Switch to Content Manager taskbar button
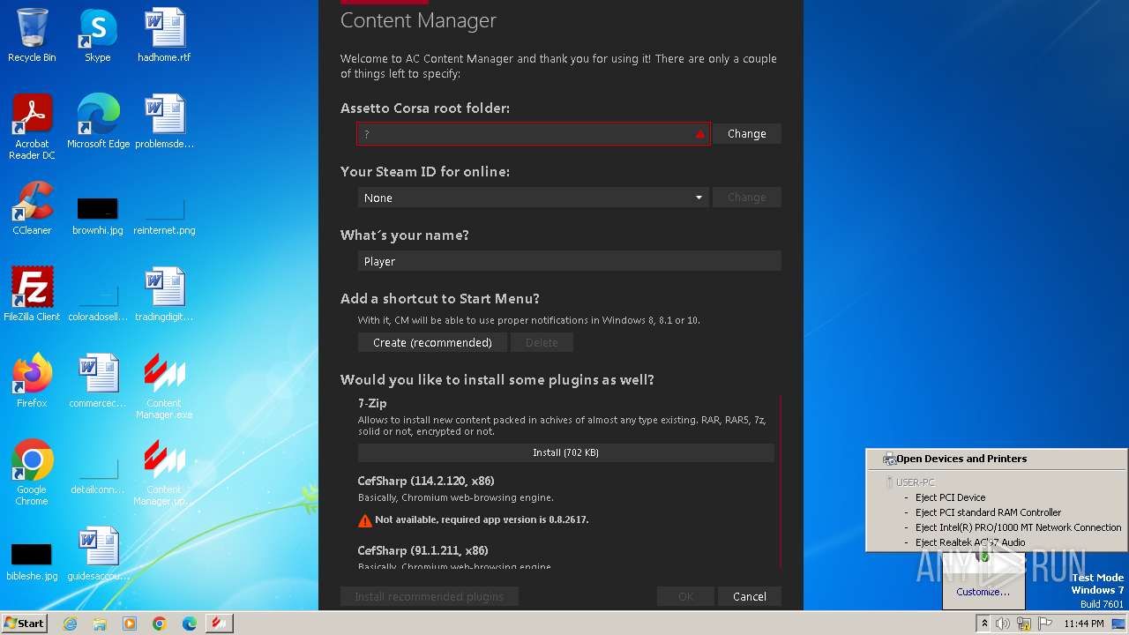The height and width of the screenshot is (635, 1129). click(x=220, y=624)
